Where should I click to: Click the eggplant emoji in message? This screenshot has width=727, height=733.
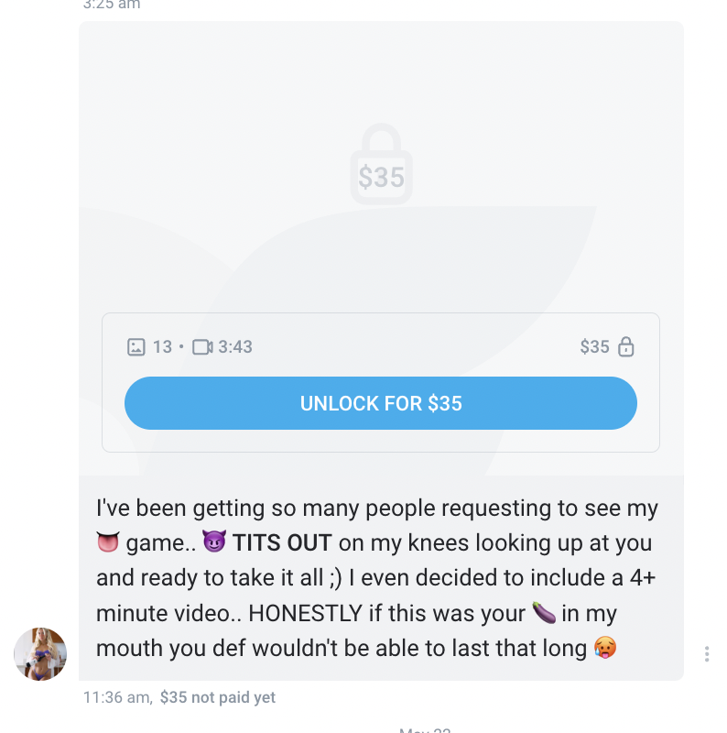[544, 612]
